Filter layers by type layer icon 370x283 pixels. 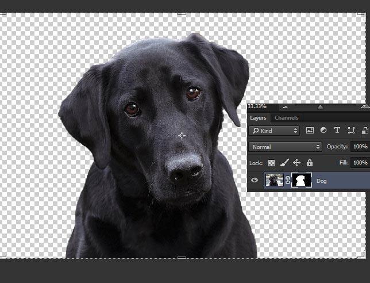pyautogui.click(x=337, y=130)
